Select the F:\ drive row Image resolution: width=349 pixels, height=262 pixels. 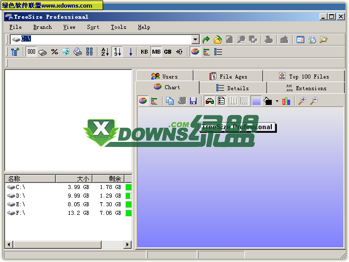tap(69, 213)
